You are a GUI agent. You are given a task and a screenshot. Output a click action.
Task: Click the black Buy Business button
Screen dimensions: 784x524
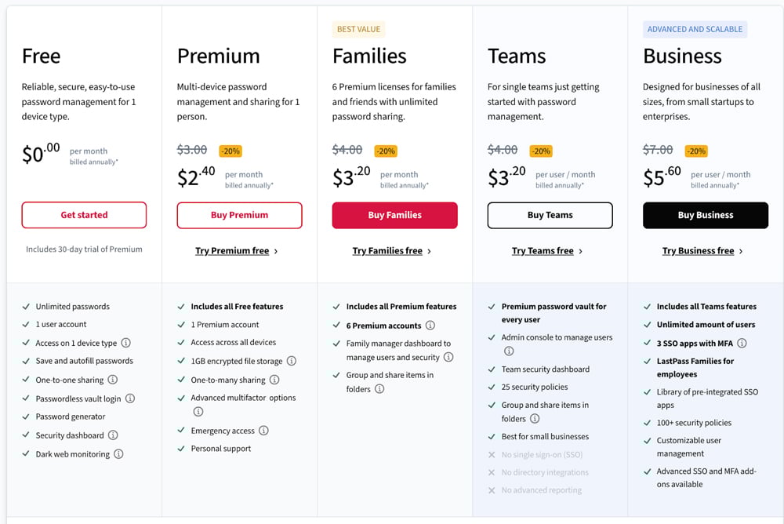pos(705,215)
